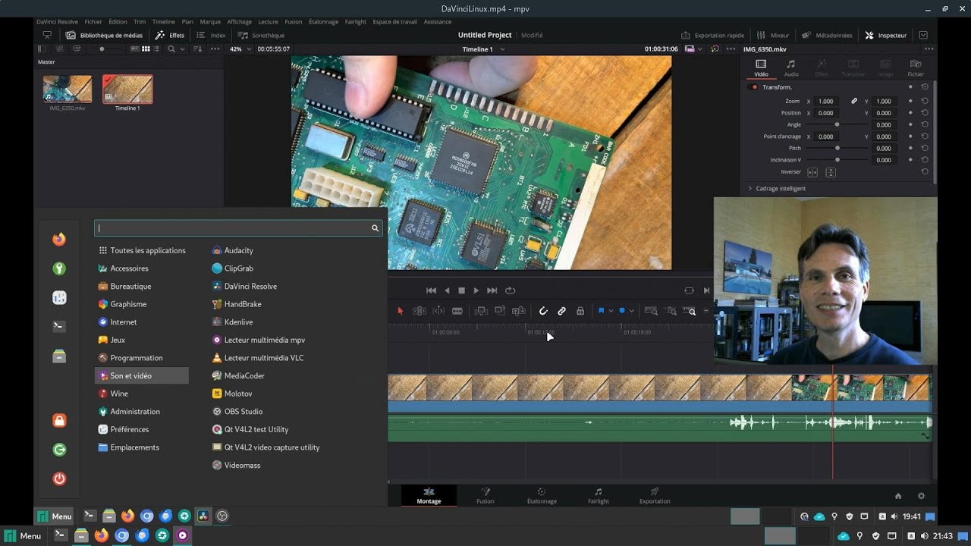Select the red arrow selection tool
This screenshot has height=546, width=971.
click(x=401, y=311)
